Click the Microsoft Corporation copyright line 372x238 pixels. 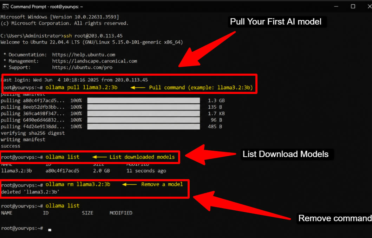(64, 23)
